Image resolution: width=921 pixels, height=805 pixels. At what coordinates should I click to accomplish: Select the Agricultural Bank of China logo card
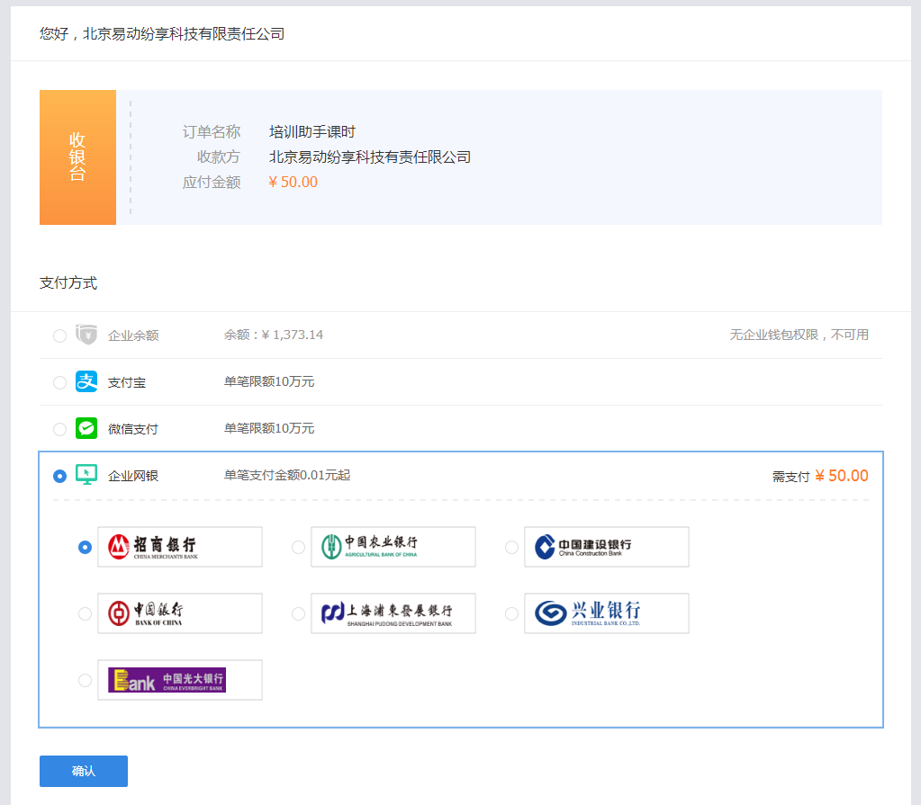pyautogui.click(x=393, y=547)
